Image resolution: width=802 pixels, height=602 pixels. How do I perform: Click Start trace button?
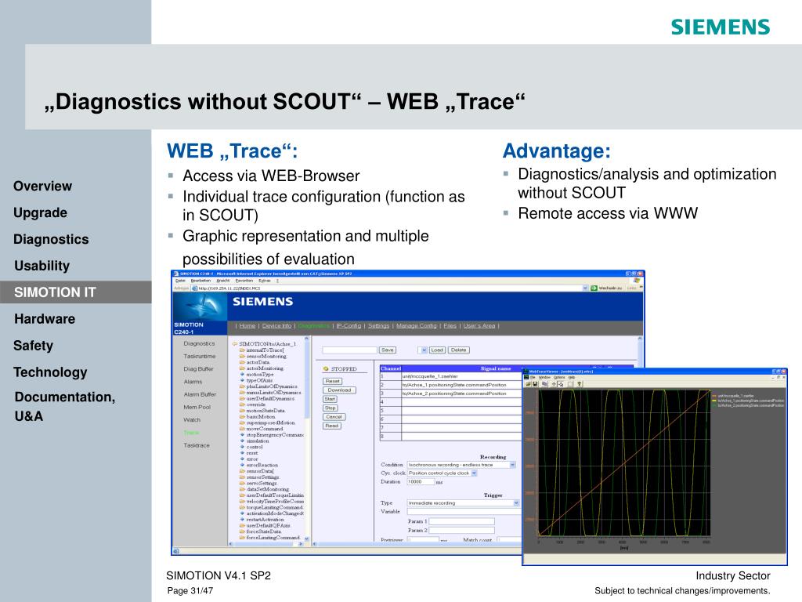click(330, 399)
